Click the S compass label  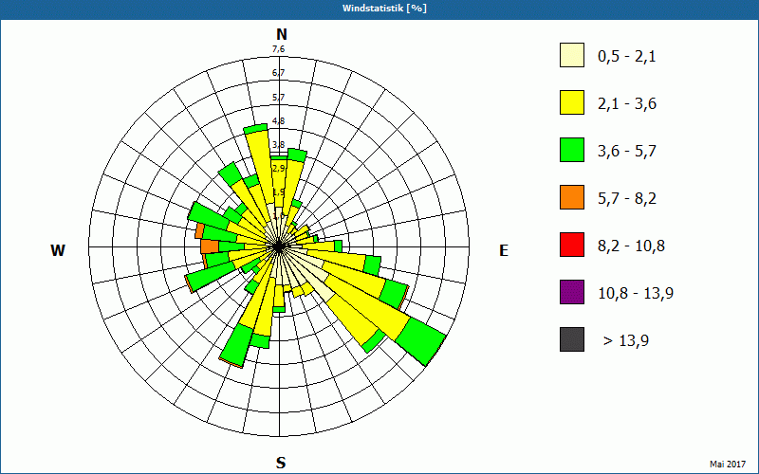click(281, 463)
